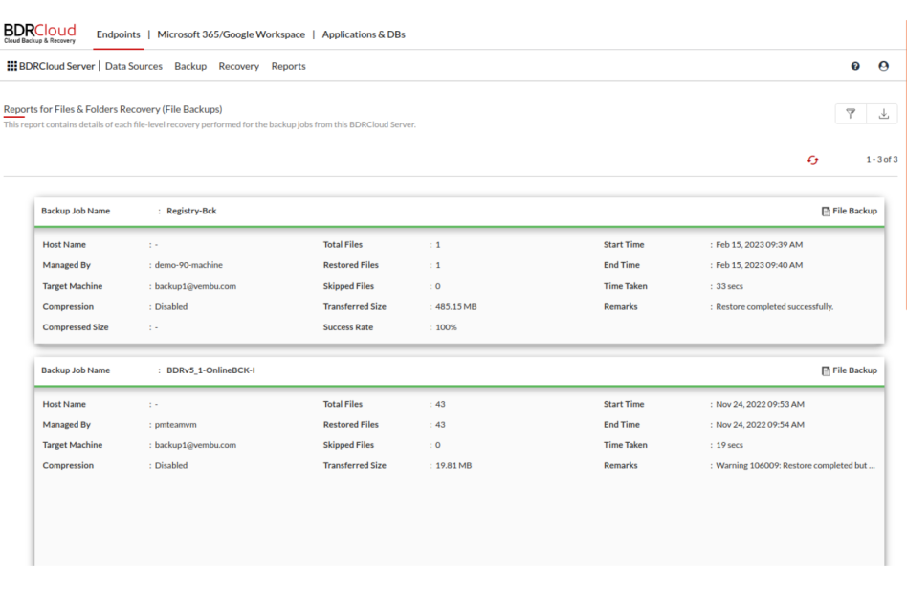The width and height of the screenshot is (907, 605).
Task: Click backup1@vembu.com in Registry-Bck card
Action: click(x=195, y=286)
